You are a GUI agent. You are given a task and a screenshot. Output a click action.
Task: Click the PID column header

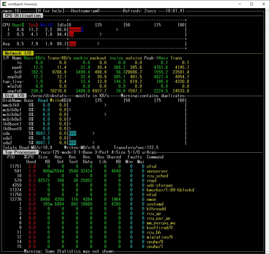(11, 157)
